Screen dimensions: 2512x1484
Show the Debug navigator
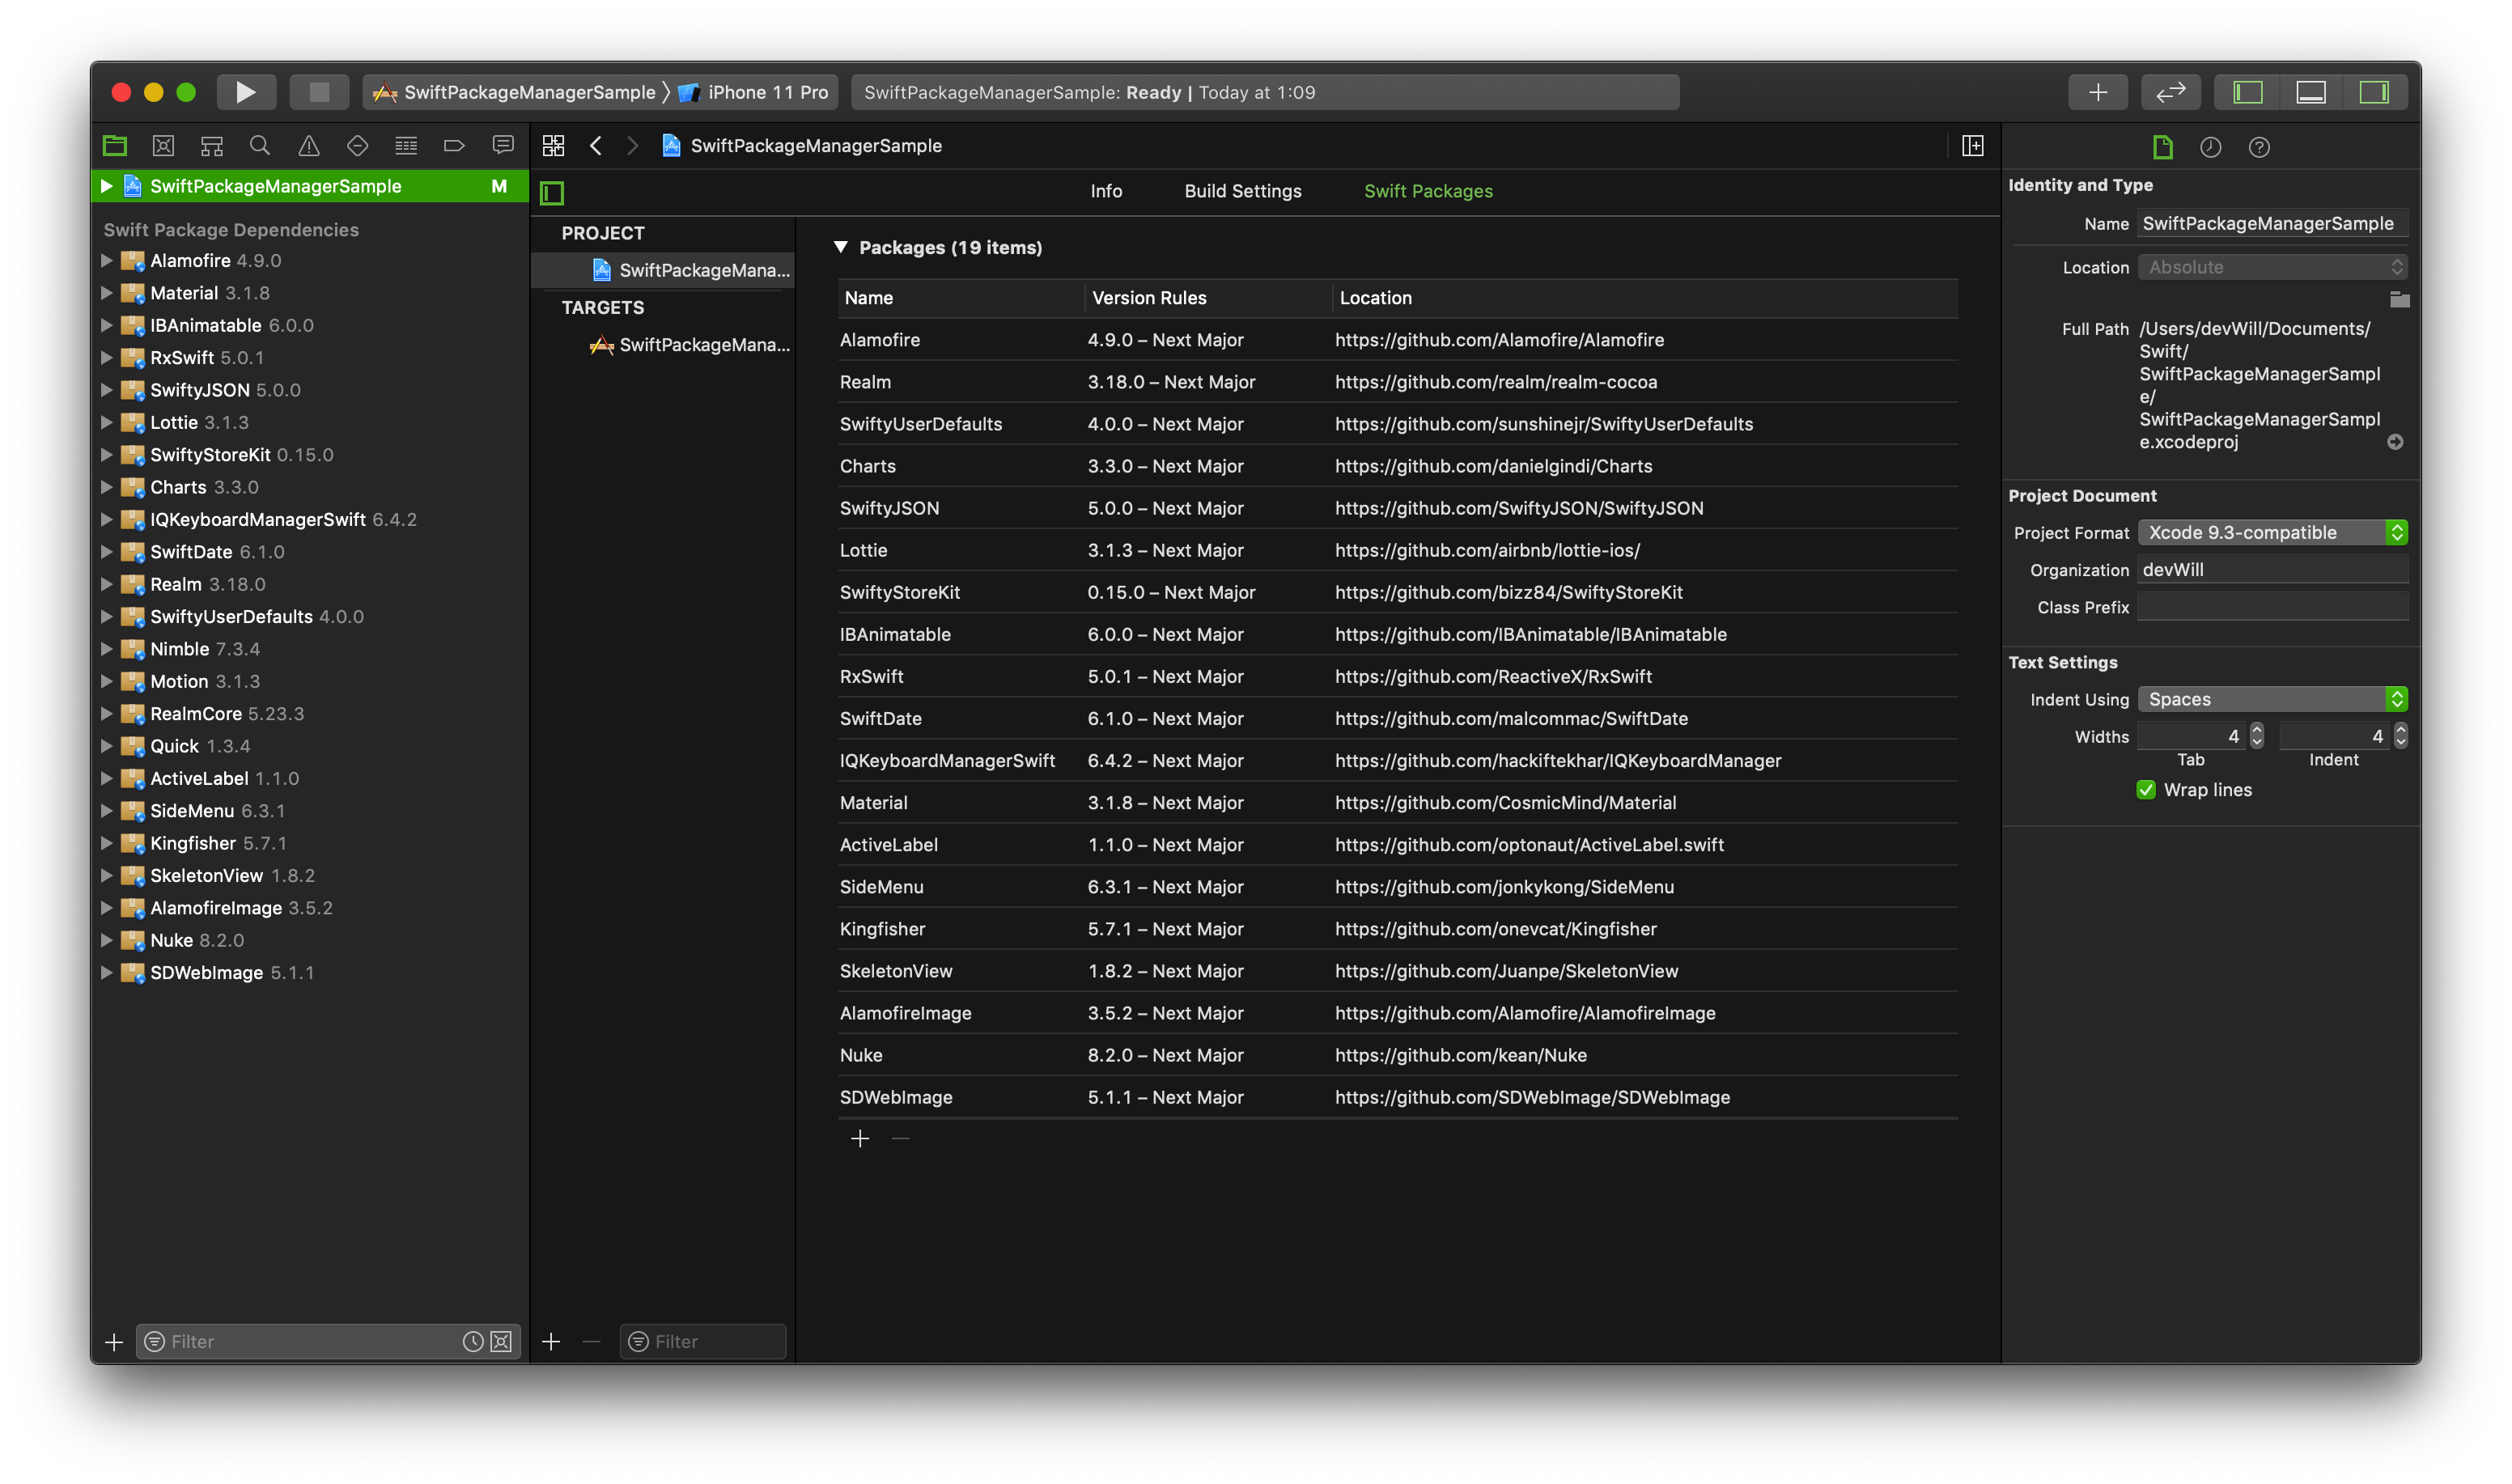406,146
